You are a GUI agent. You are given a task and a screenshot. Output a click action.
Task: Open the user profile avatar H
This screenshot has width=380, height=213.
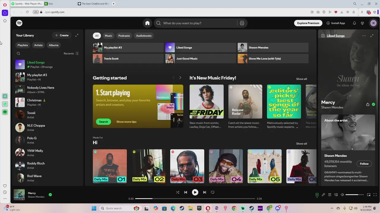click(373, 23)
